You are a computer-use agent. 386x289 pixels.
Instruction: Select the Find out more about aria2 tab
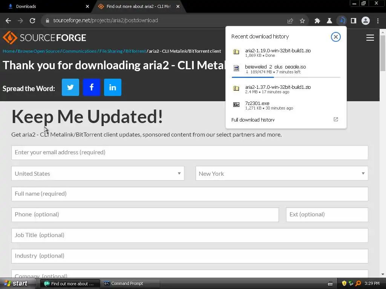(138, 6)
